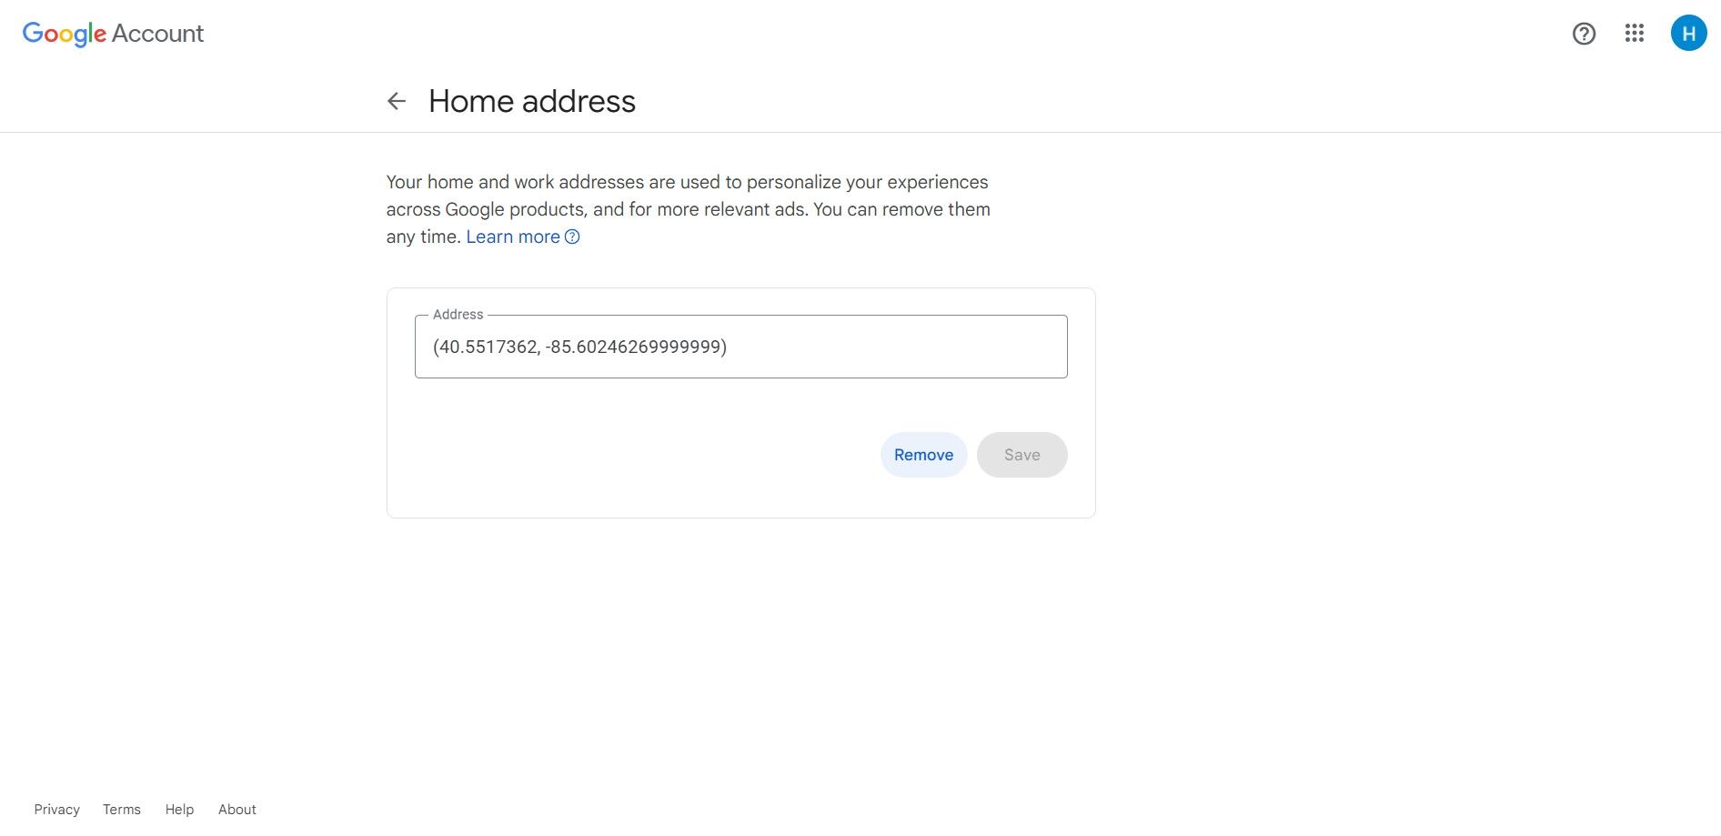Click the back arrow beside Home address

pos(397,101)
